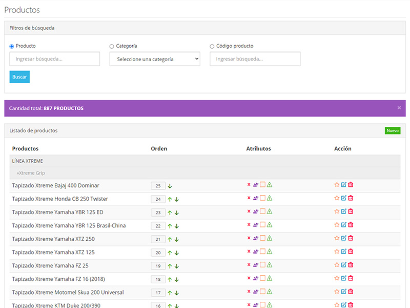
Task: Choose the Código producto search option
Action: pos(212,46)
